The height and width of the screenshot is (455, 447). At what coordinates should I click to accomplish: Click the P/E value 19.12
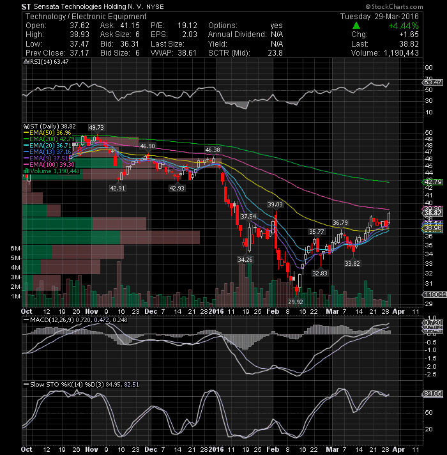click(187, 26)
